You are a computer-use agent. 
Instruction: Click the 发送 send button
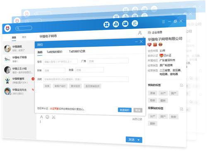coord(131,140)
